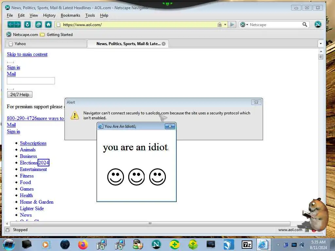Screen dimensions: 335x251
Task: Open the Edit menu
Action: (x=21, y=15)
